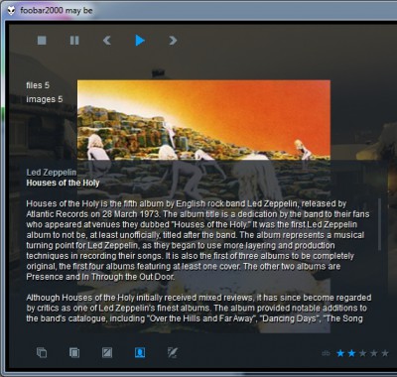Pause the current track
This screenshot has width=397, height=377.
(74, 41)
